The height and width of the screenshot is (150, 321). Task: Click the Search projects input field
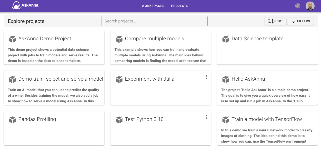coord(154,21)
